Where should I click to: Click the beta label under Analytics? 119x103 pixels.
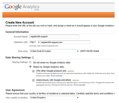click(37, 10)
